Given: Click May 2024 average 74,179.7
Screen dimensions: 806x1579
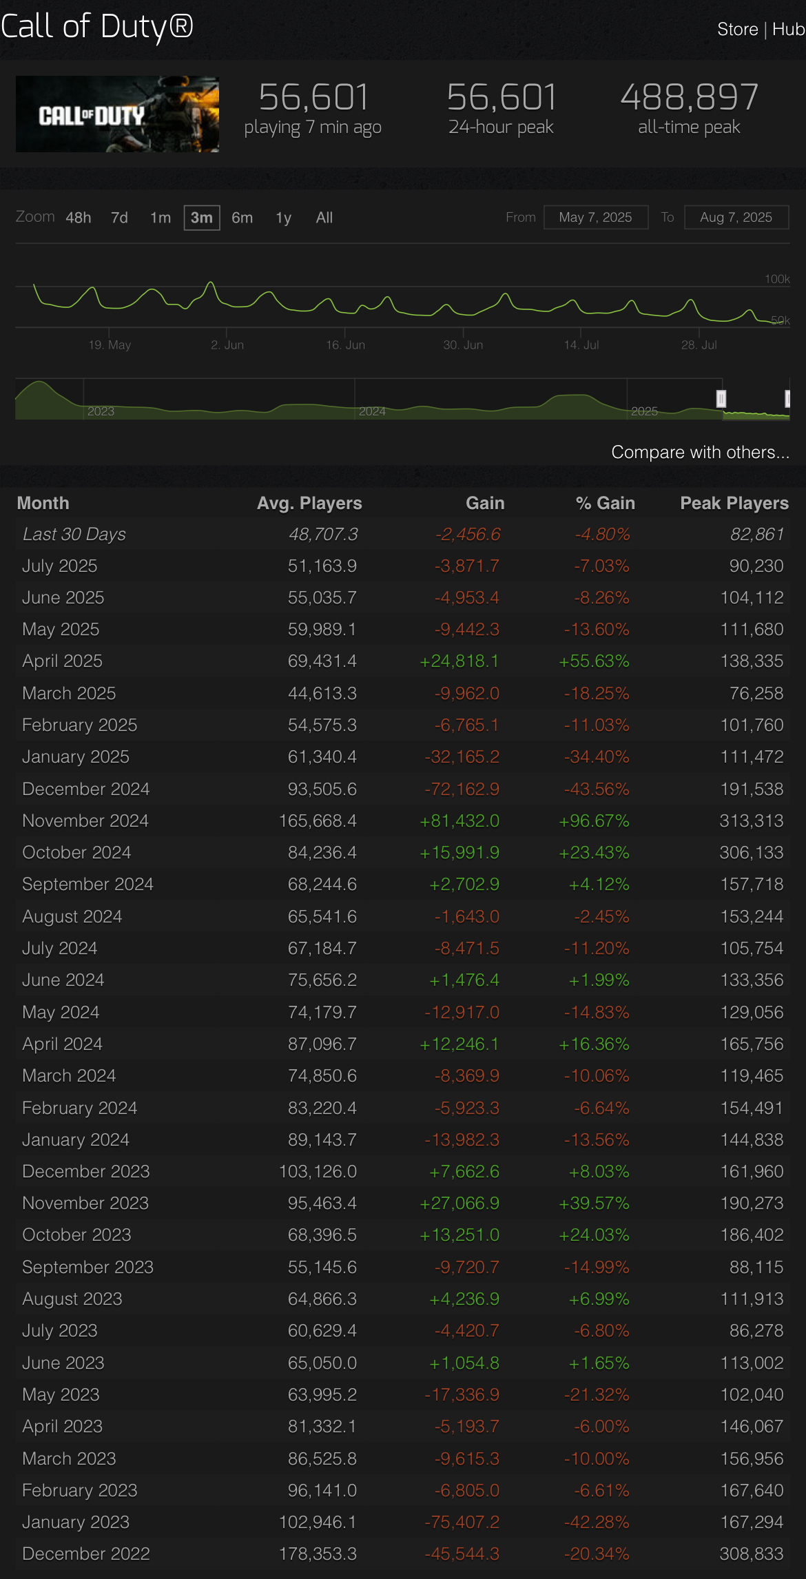Looking at the screenshot, I should pos(322,1012).
